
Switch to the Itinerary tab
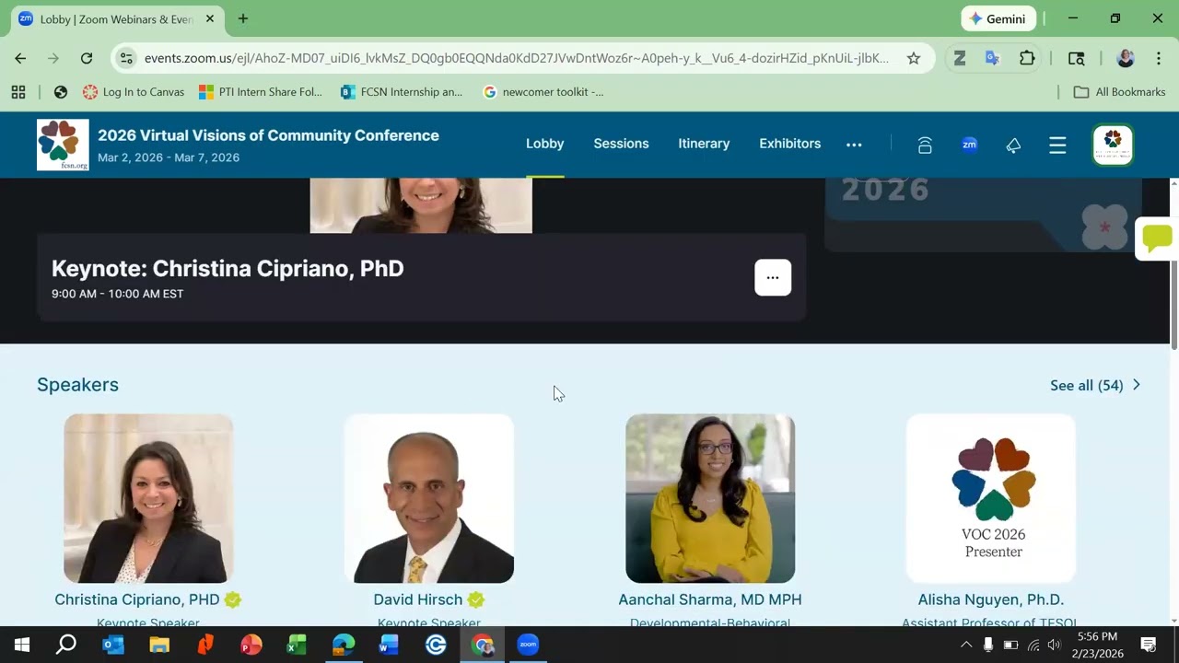704,144
